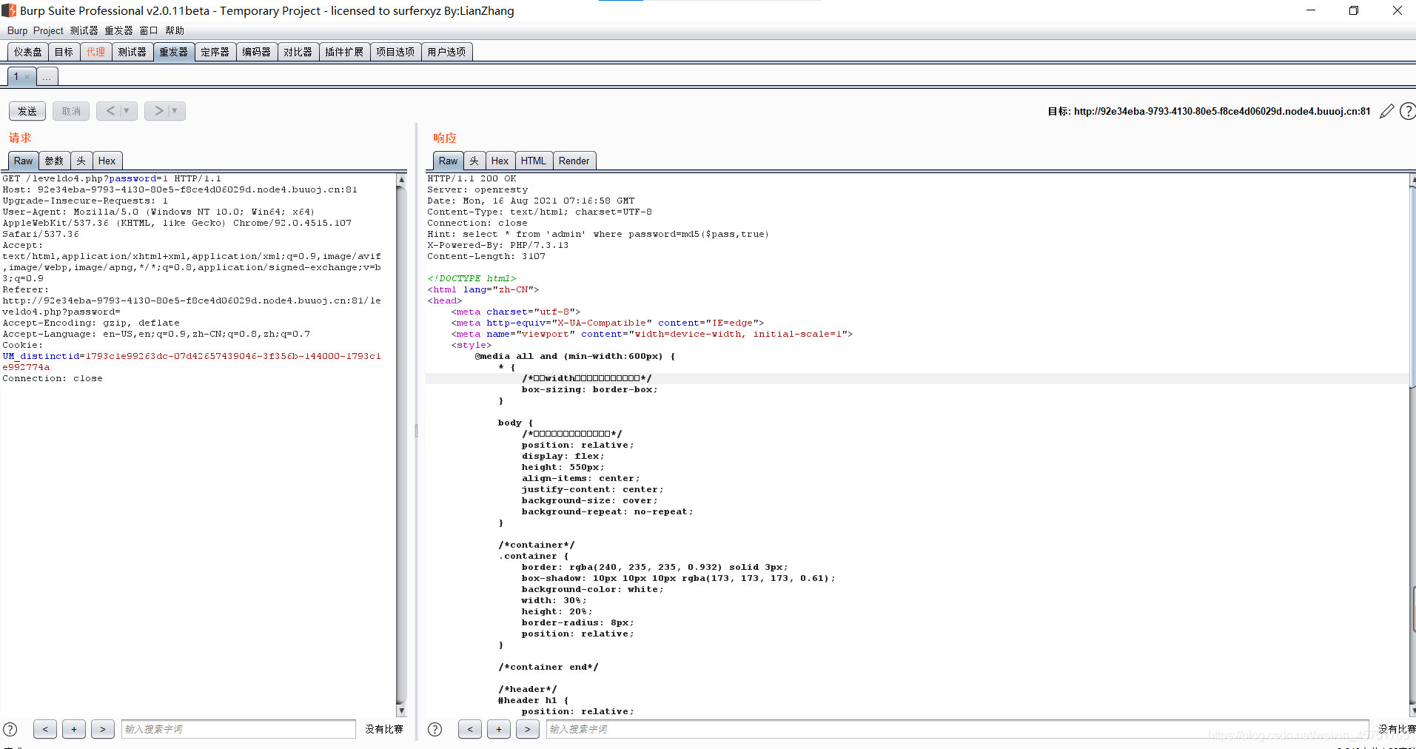Image resolution: width=1416 pixels, height=749 pixels.
Task: Select the request 参数 tab
Action: [54, 161]
